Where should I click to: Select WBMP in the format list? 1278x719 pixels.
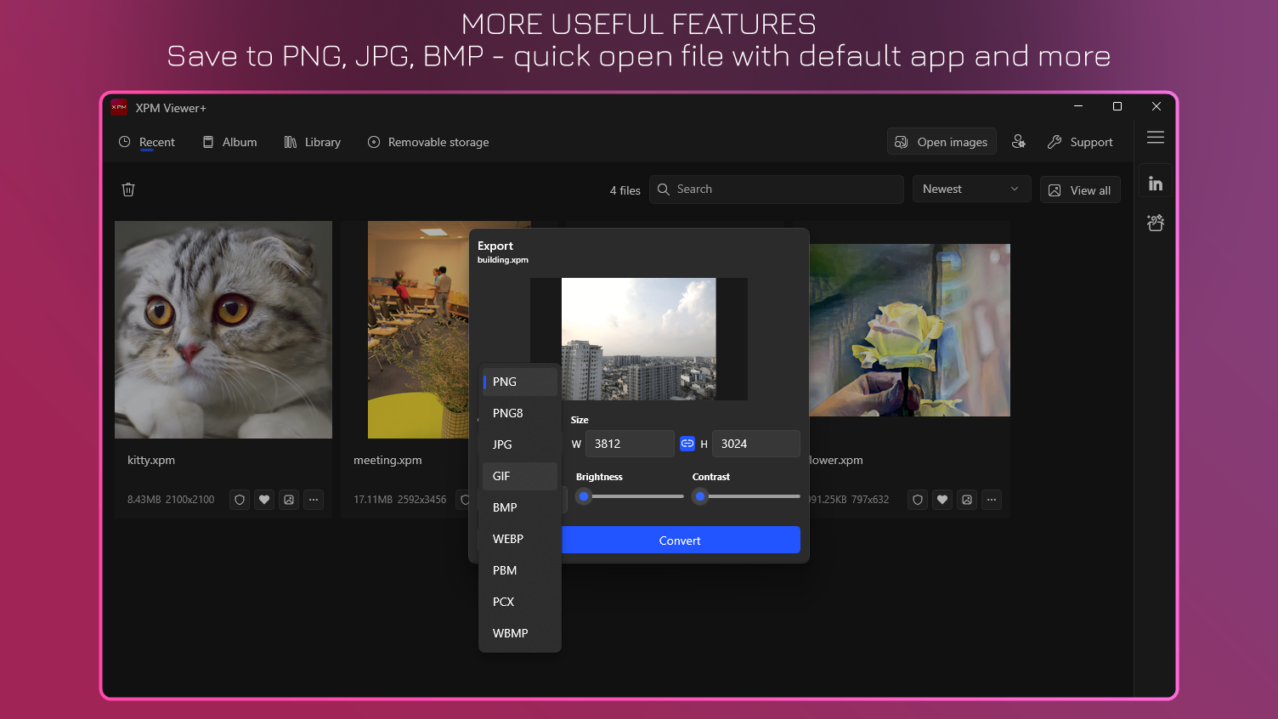click(x=520, y=633)
